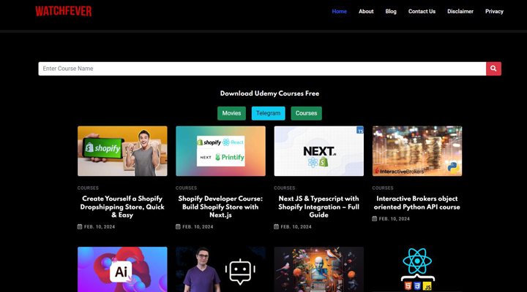Image resolution: width=527 pixels, height=292 pixels.
Task: Click the calendar icon under the Next JS & Typescript course
Action: (x=276, y=226)
